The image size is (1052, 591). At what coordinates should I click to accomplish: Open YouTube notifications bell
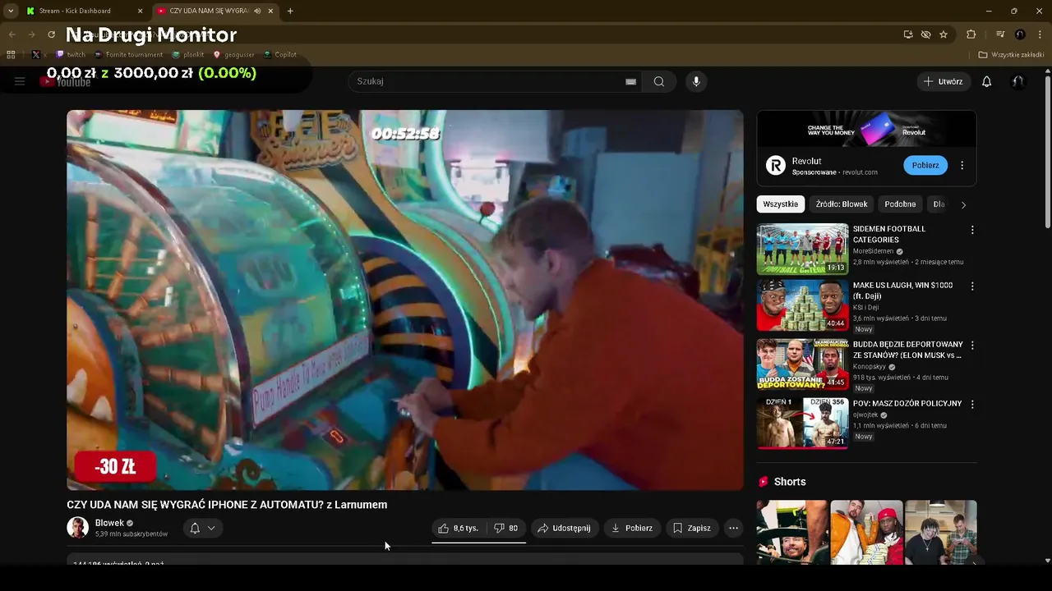point(987,81)
